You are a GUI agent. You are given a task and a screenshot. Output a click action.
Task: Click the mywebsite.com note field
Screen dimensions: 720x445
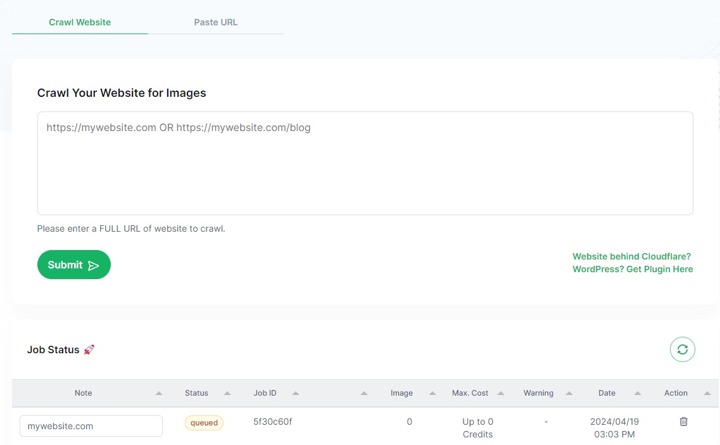[91, 425]
